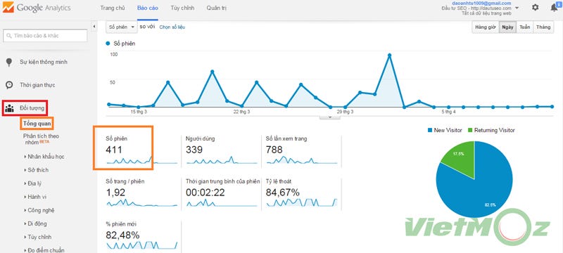Click the Google Analytics logo icon
563x253 pixels.
tap(8, 7)
